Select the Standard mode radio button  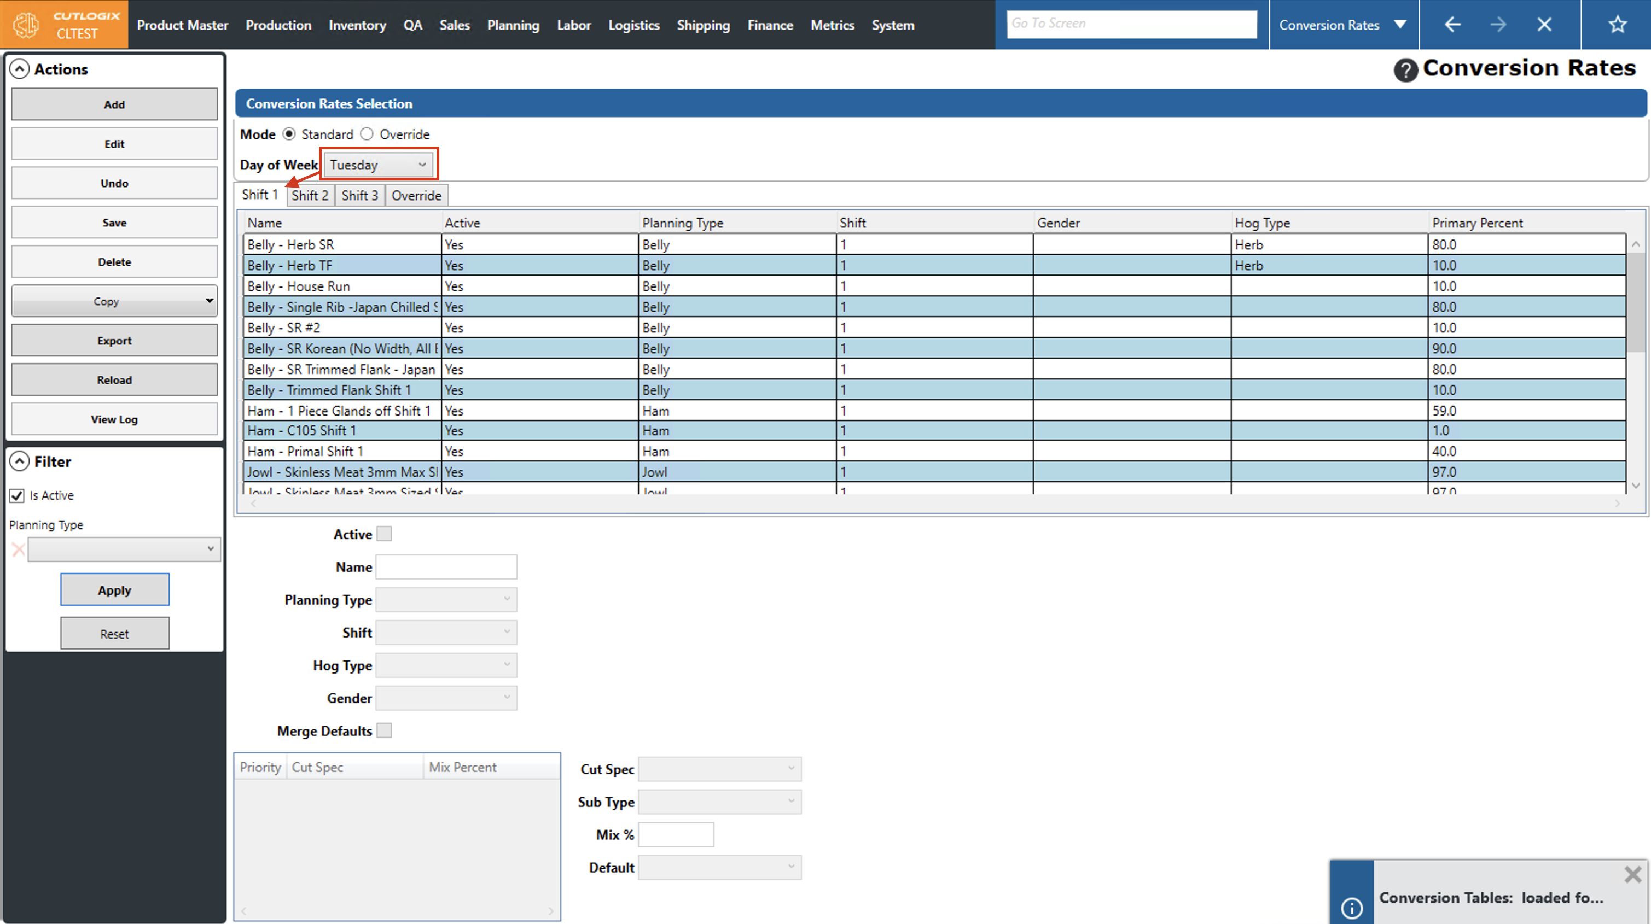[289, 134]
